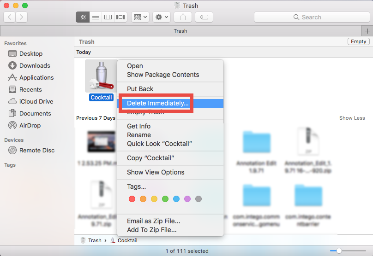
Task: Switch to icon view
Action: coord(83,17)
